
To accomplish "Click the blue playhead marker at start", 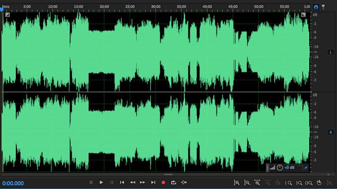I will 1,9.
